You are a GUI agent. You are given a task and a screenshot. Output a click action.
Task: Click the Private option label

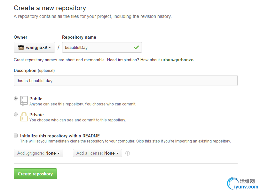(x=36, y=115)
